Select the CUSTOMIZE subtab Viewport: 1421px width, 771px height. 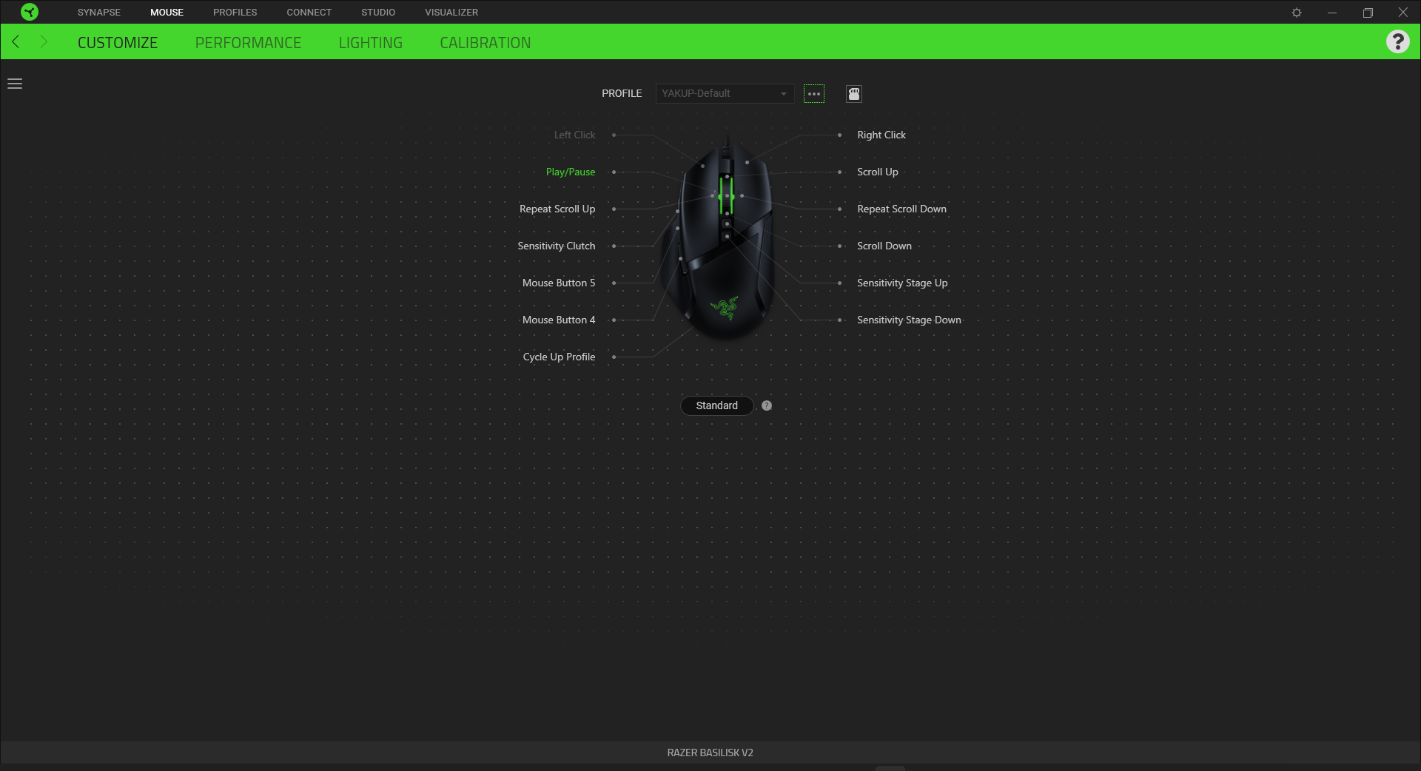118,43
